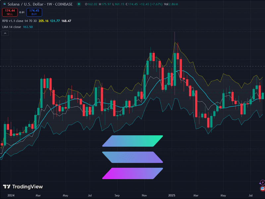Click the 2024 label on the time axis
The height and width of the screenshot is (199, 265).
point(11,195)
